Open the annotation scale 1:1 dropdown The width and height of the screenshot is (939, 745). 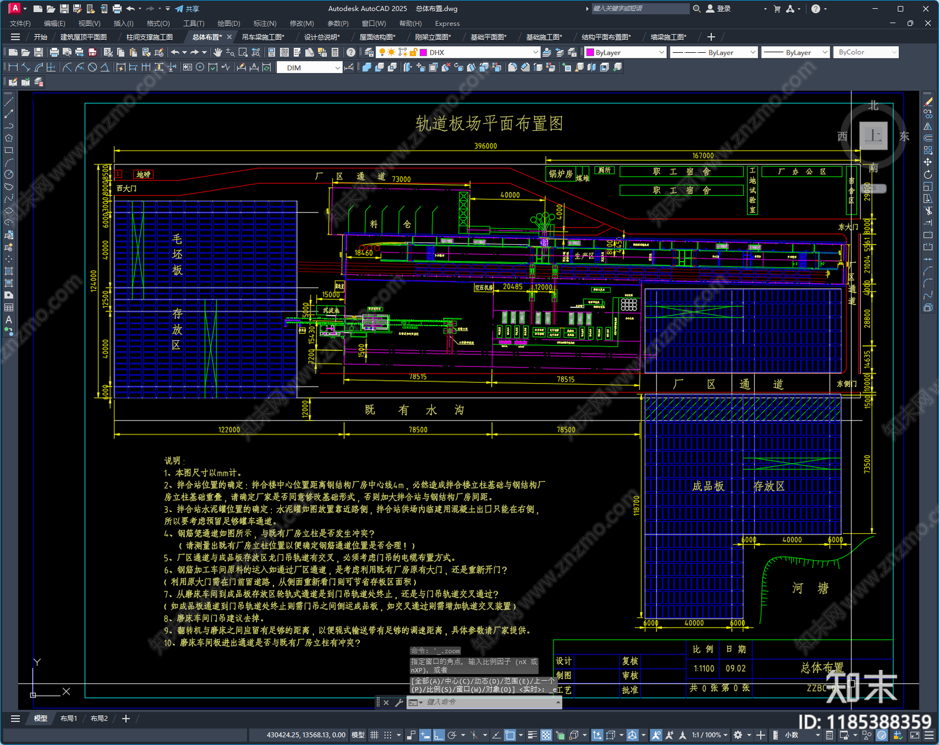(709, 735)
